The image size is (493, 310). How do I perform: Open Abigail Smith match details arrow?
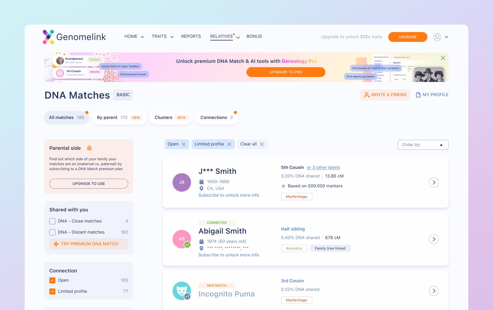(434, 239)
